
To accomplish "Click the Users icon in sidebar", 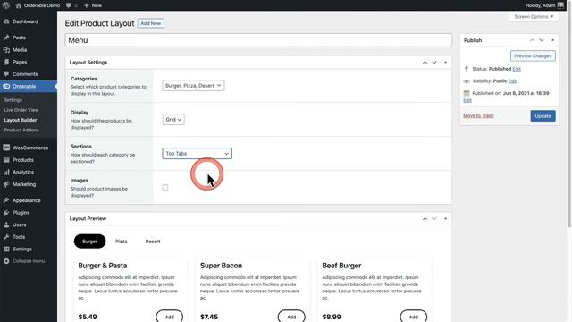I will tap(6, 225).
